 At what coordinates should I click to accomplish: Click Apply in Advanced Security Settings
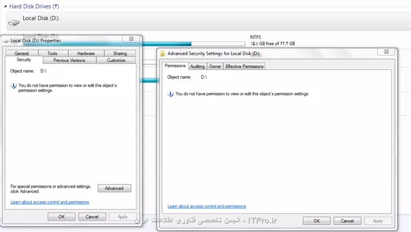tap(378, 221)
